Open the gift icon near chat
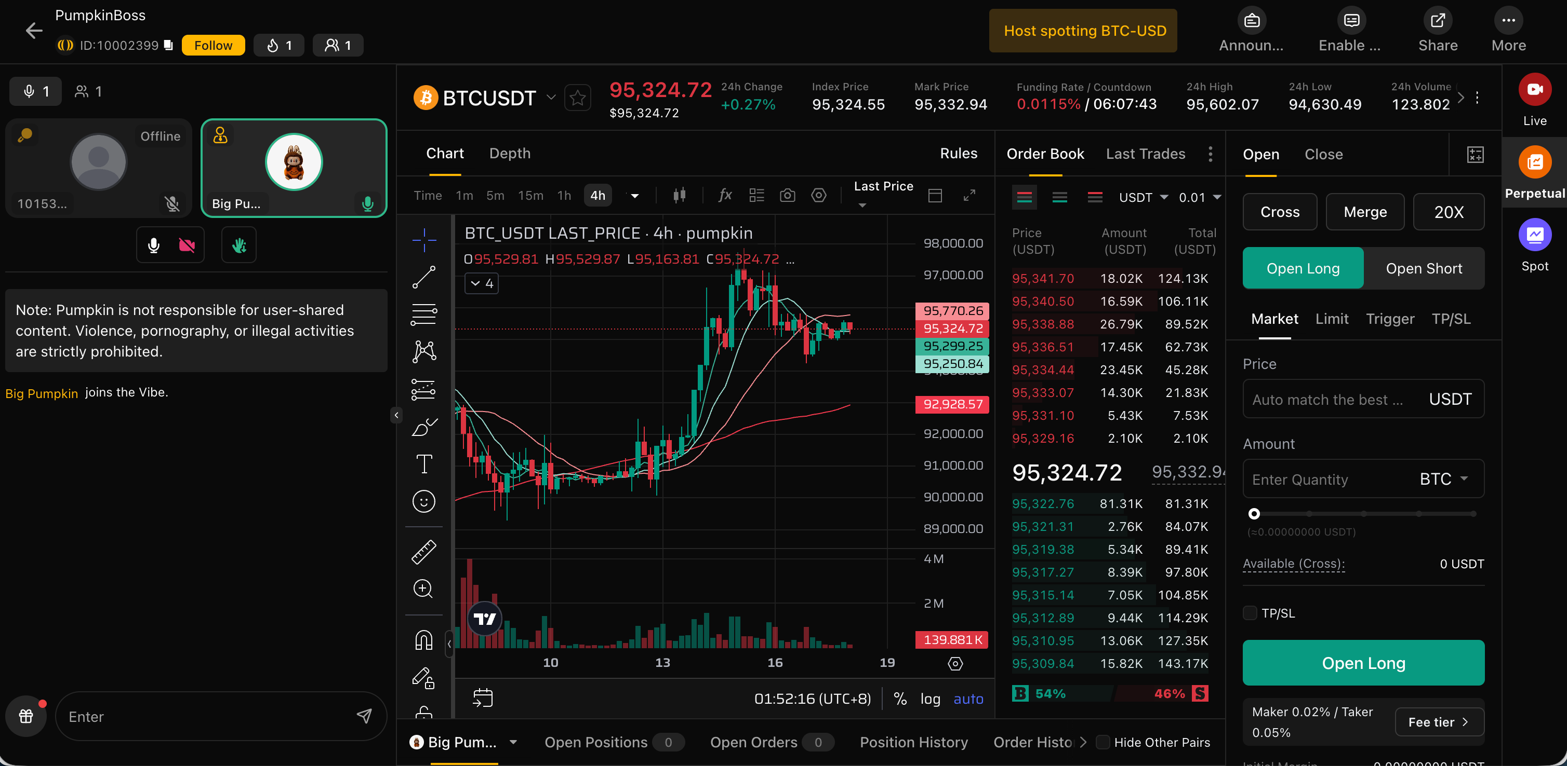1567x766 pixels. coord(26,716)
